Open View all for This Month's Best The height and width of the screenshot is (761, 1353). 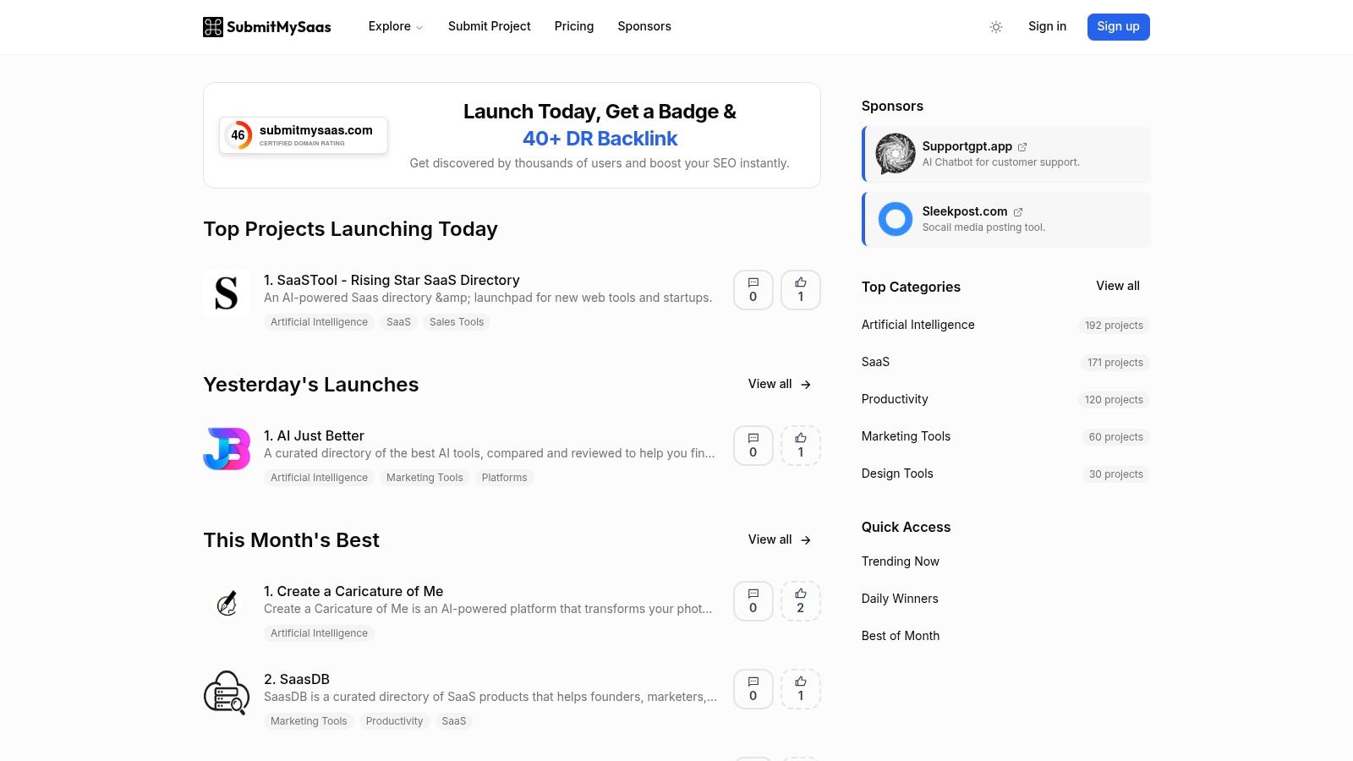[x=778, y=539]
